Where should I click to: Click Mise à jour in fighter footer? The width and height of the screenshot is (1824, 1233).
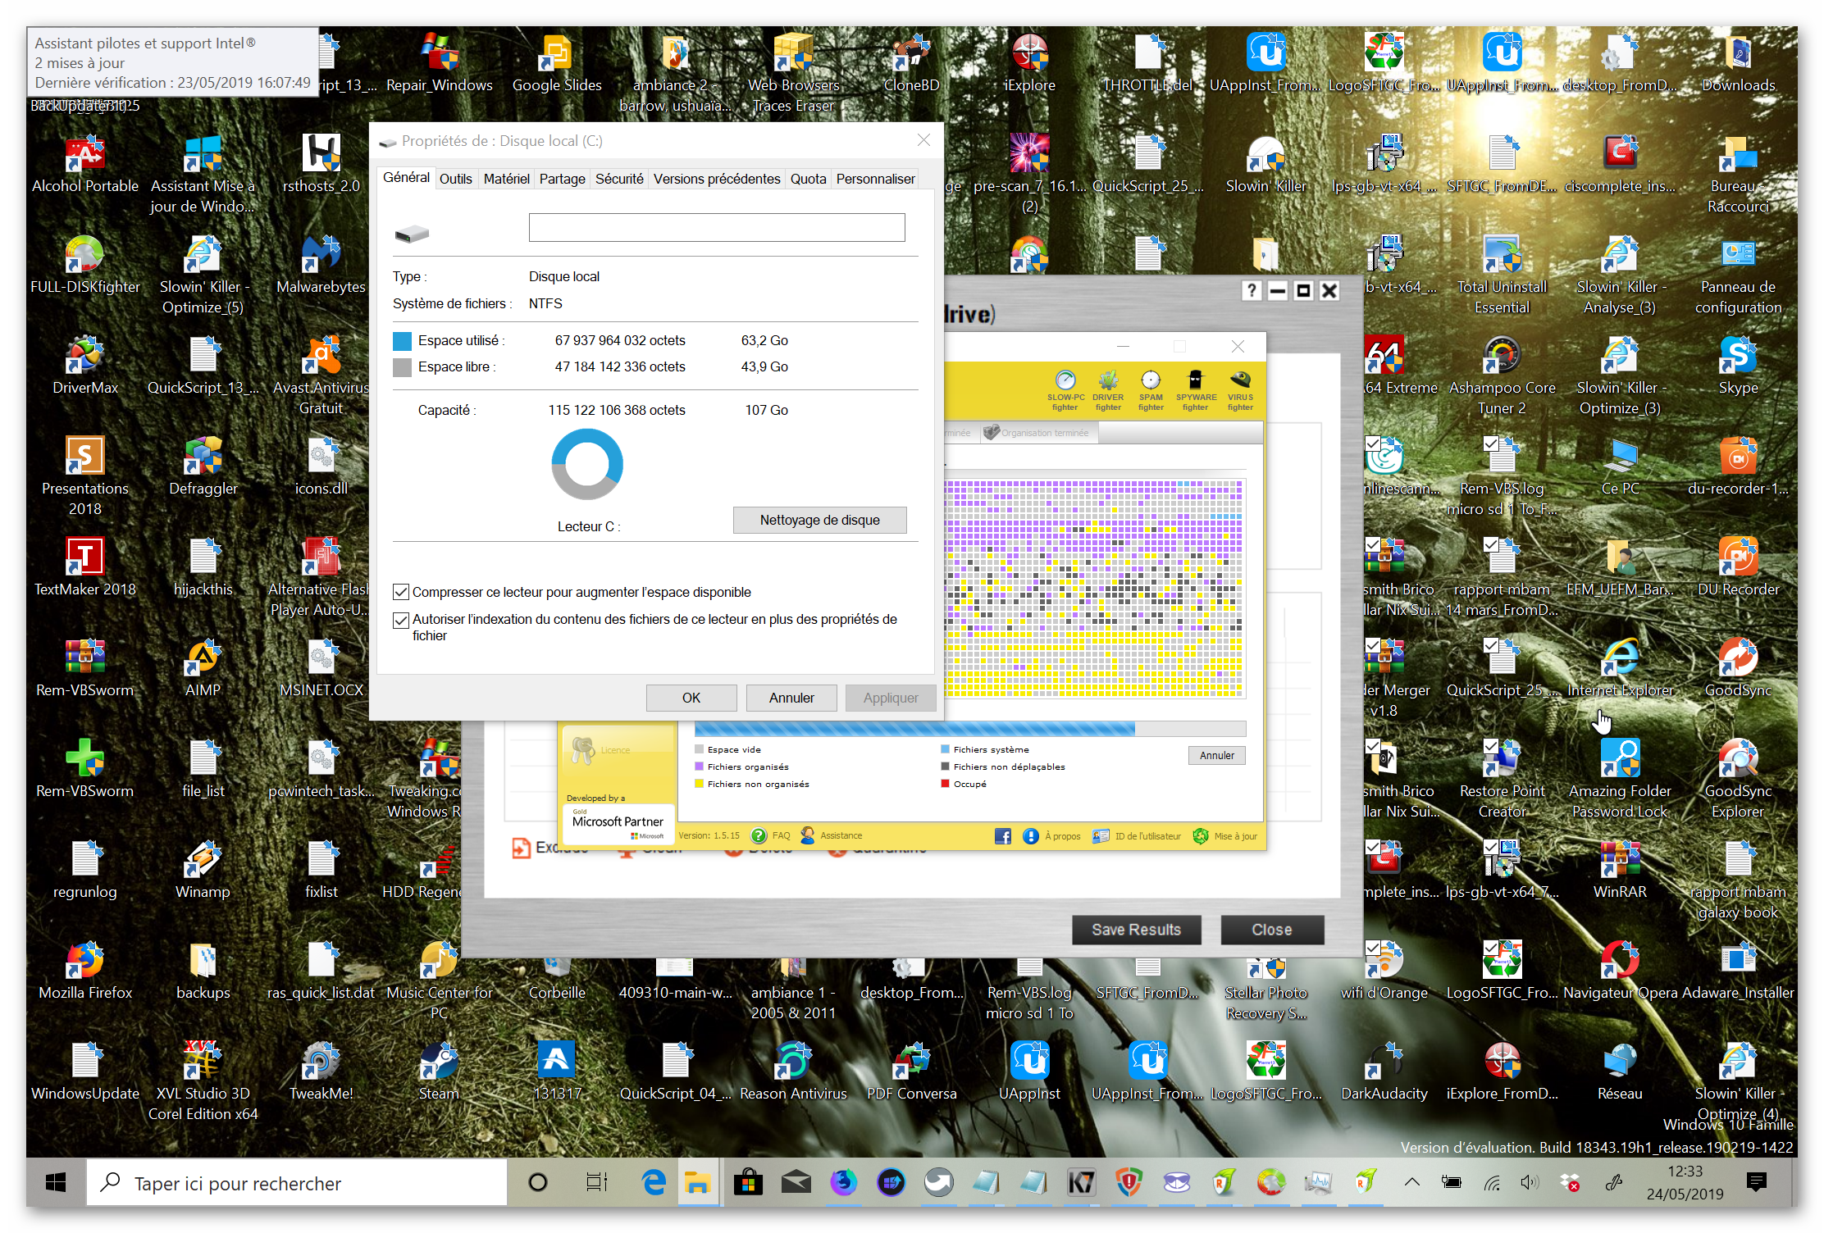pyautogui.click(x=1225, y=835)
